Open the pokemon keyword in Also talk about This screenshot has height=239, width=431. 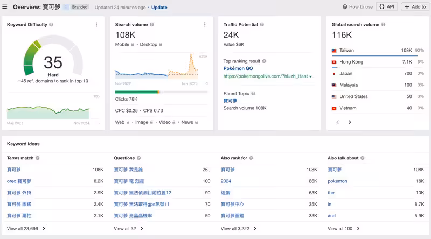coord(337,181)
